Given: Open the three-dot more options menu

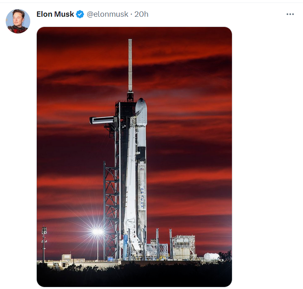Looking at the screenshot, I should tap(290, 14).
